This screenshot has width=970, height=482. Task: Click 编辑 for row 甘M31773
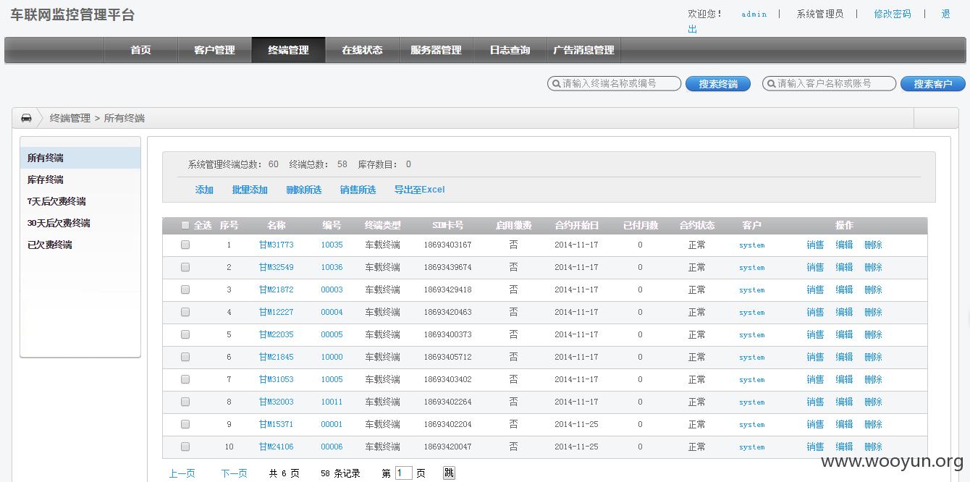[845, 245]
